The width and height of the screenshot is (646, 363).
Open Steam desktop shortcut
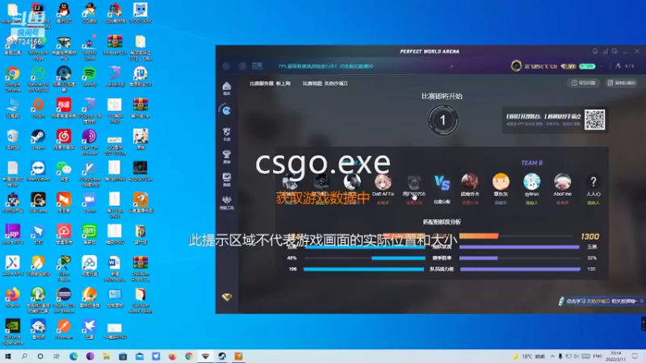38,137
